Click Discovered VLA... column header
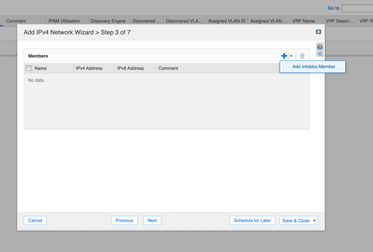Screen dimensions: 373x252 pyautogui.click(x=184, y=21)
